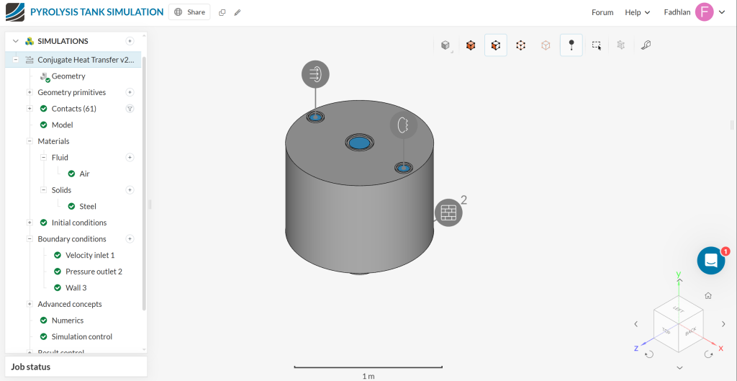Toggle the solid surfaces render mode cube
The height and width of the screenshot is (381, 737).
tap(471, 45)
